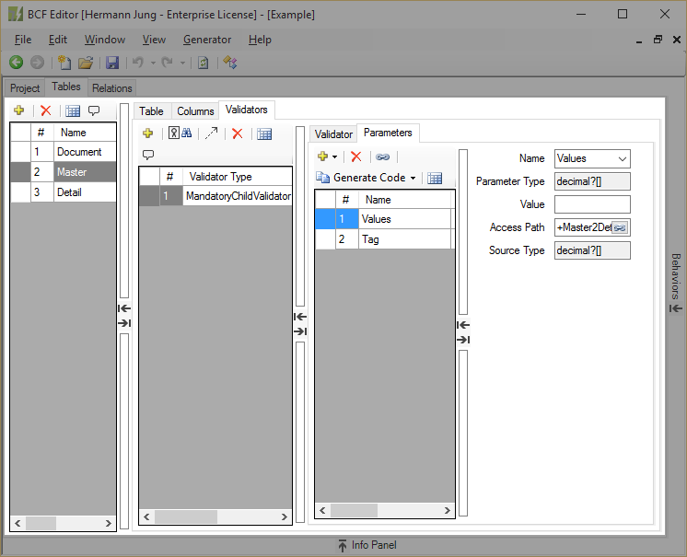Screen dimensions: 687x557
Task: Click the Redo arrow icon
Action: [168, 63]
